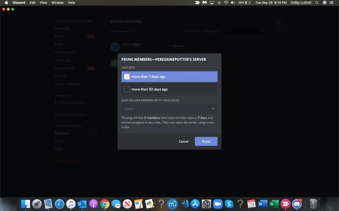Open the Window menu
The width and height of the screenshot is (339, 211).
[57, 2]
